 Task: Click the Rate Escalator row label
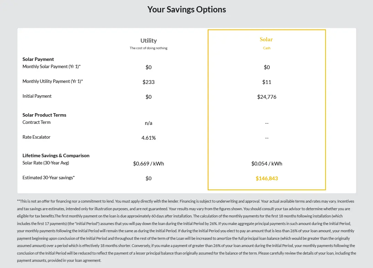click(36, 137)
